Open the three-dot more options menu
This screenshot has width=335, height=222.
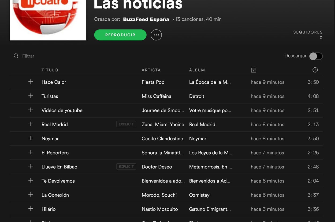point(156,35)
